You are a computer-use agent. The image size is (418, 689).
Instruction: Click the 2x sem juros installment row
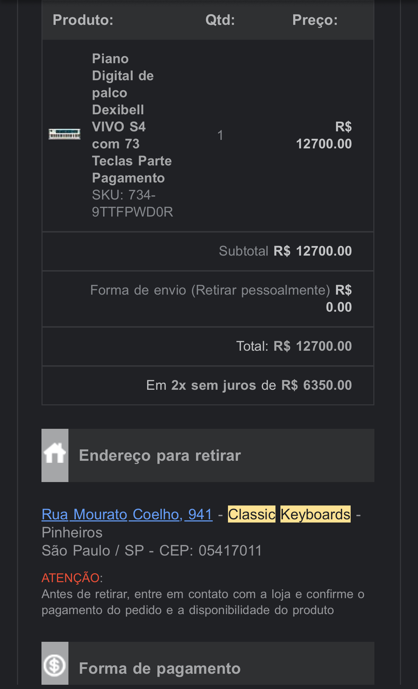point(249,385)
